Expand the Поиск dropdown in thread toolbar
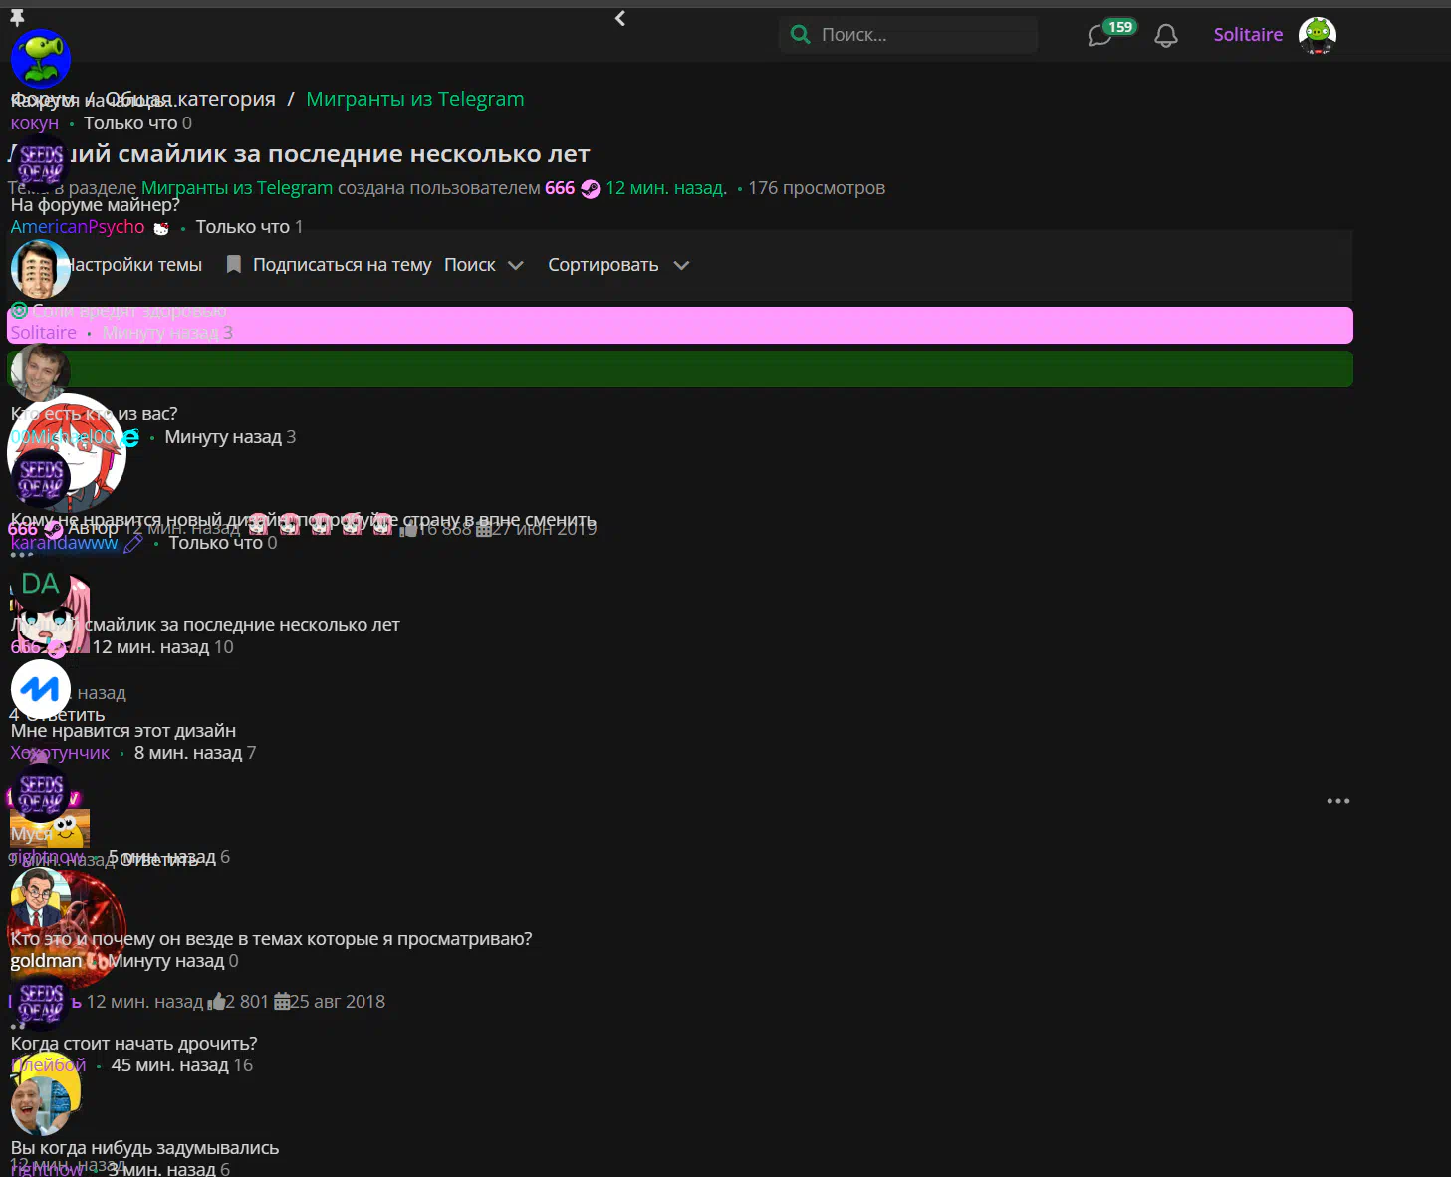Image resolution: width=1451 pixels, height=1177 pixels. (x=483, y=265)
